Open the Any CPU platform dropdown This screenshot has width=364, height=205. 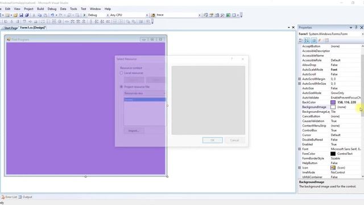point(147,15)
